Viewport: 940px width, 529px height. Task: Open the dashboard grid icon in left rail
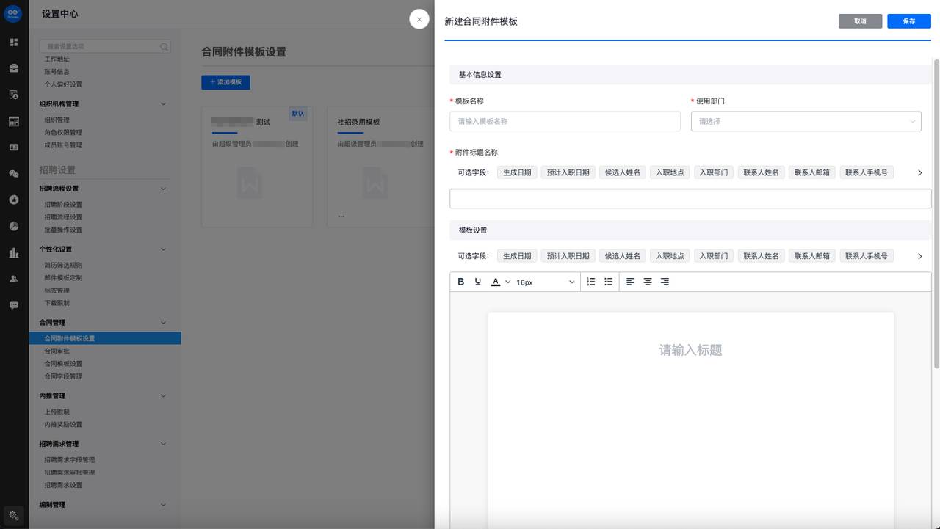coord(14,43)
